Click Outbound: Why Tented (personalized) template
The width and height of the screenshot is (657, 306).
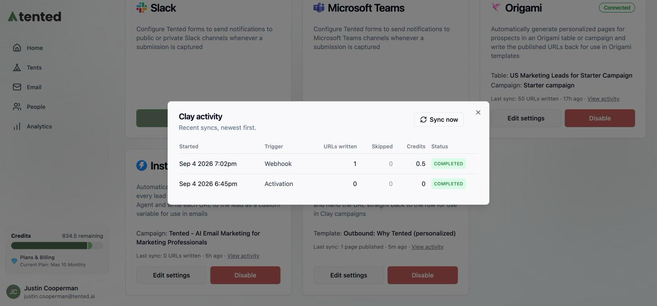point(400,233)
